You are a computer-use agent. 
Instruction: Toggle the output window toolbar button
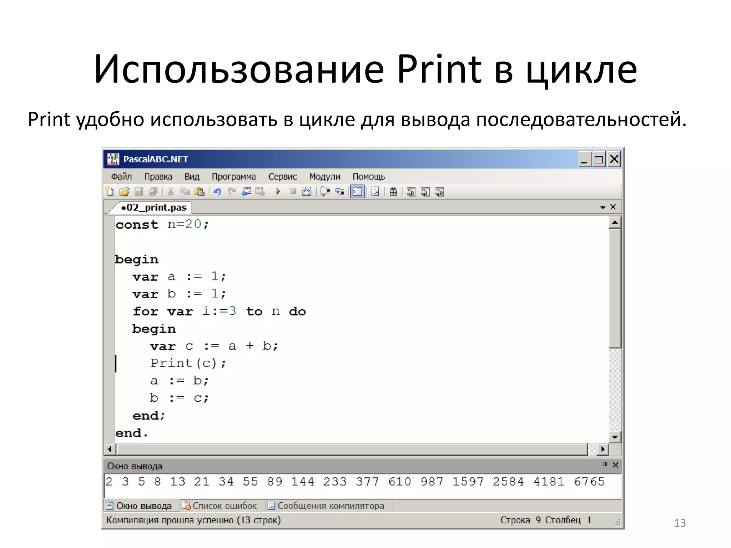(357, 192)
